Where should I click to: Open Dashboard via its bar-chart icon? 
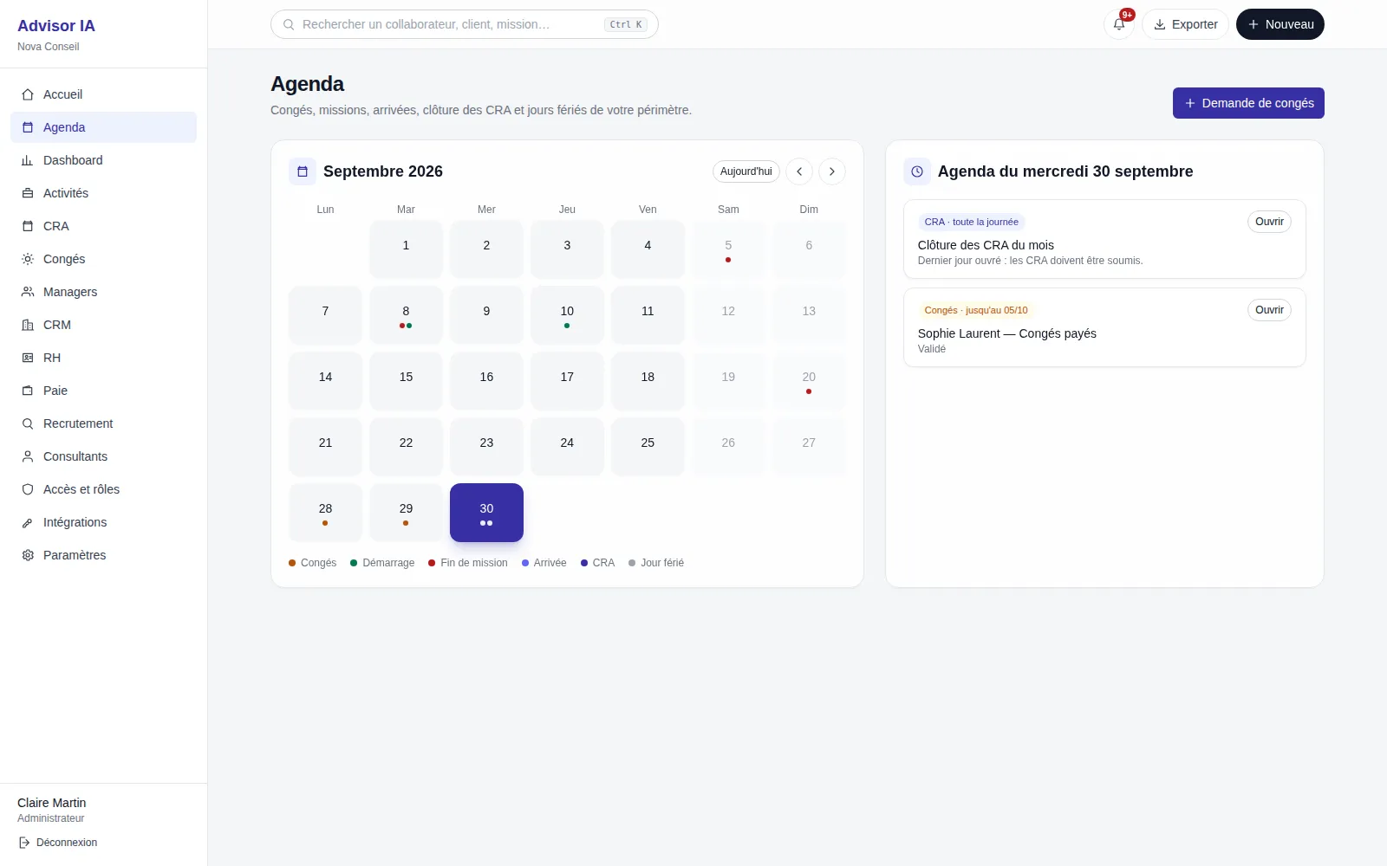click(x=28, y=160)
